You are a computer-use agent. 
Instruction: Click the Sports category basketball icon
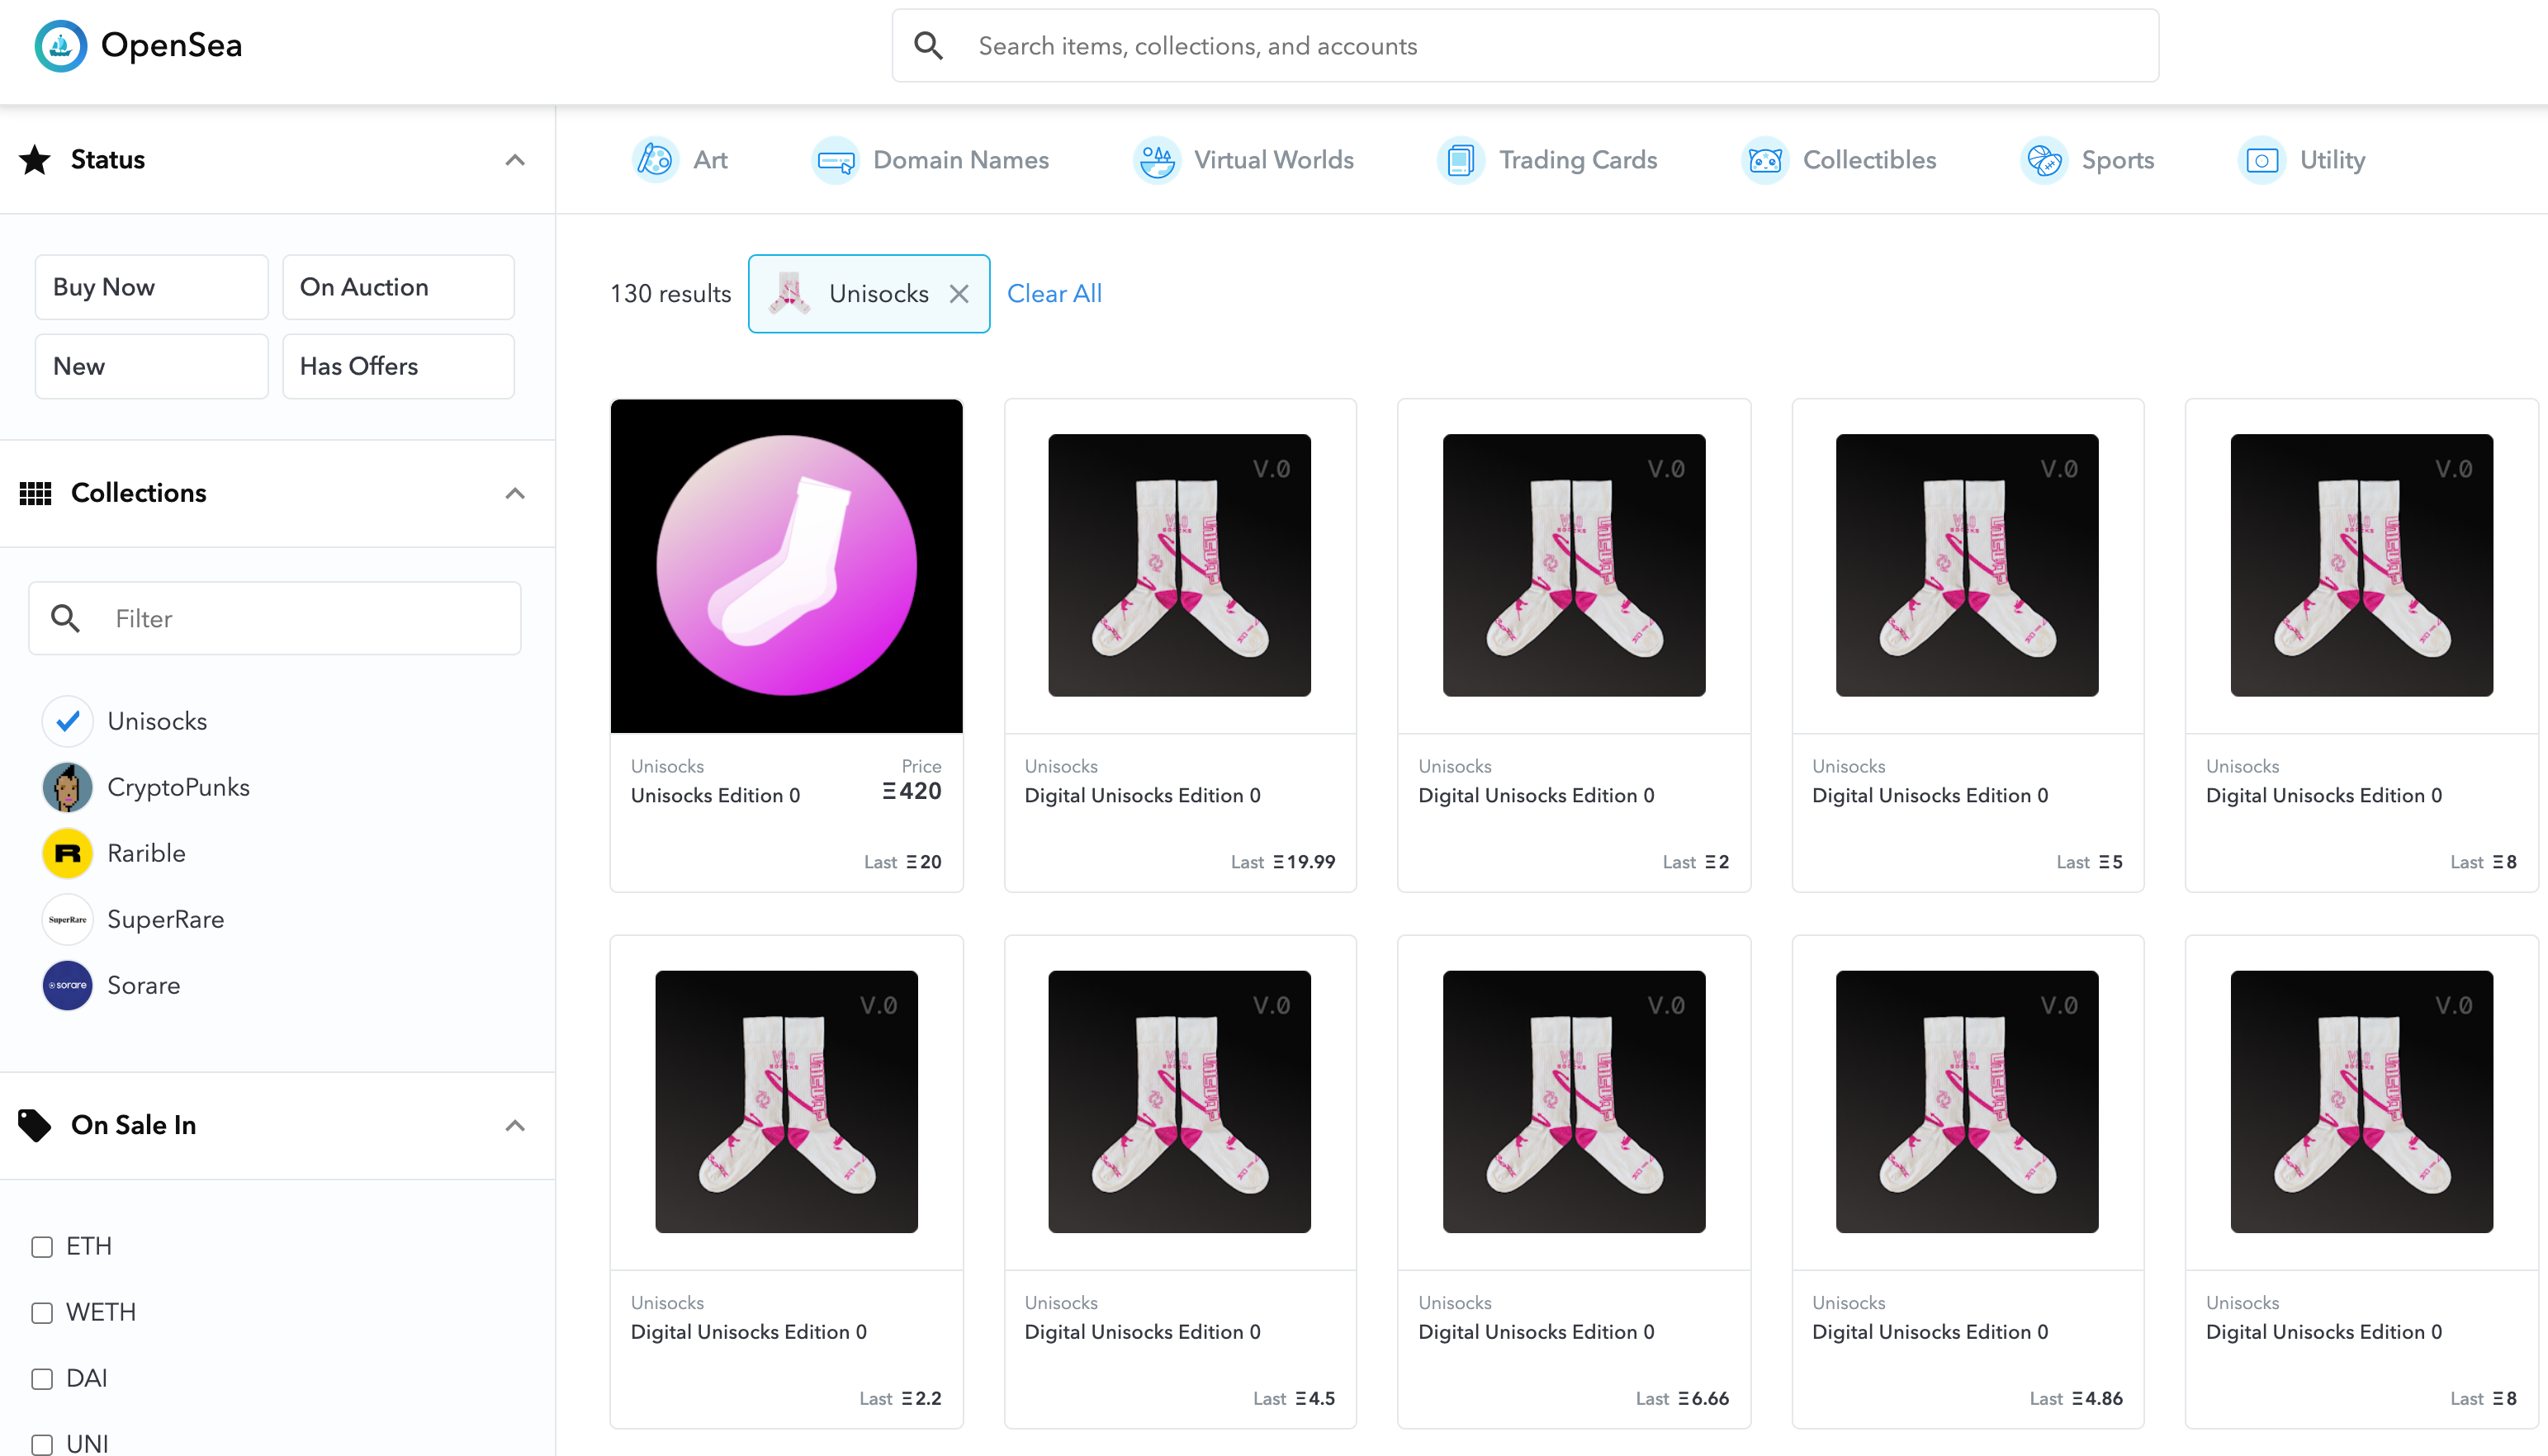2043,160
